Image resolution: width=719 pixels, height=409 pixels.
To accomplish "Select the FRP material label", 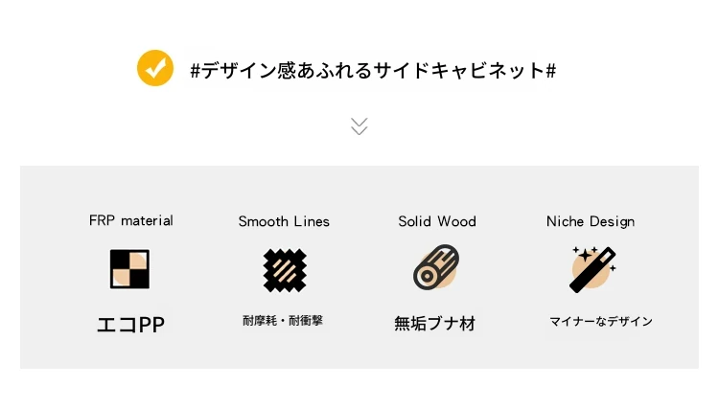I will [131, 220].
